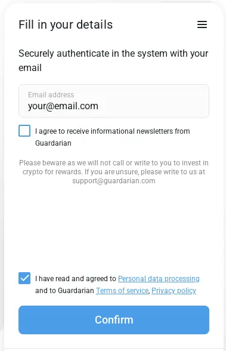Uncheck the agreement to terms checkbox
Viewport: 226px width, 351px height.
24,278
